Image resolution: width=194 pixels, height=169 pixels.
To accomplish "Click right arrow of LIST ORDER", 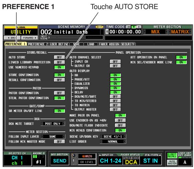I will coord(125,142).
